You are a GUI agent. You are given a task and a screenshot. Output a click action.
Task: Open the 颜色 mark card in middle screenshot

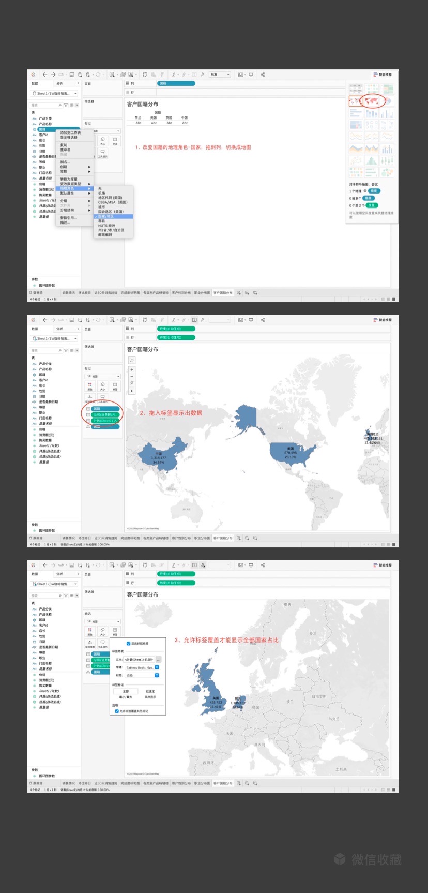90,386
